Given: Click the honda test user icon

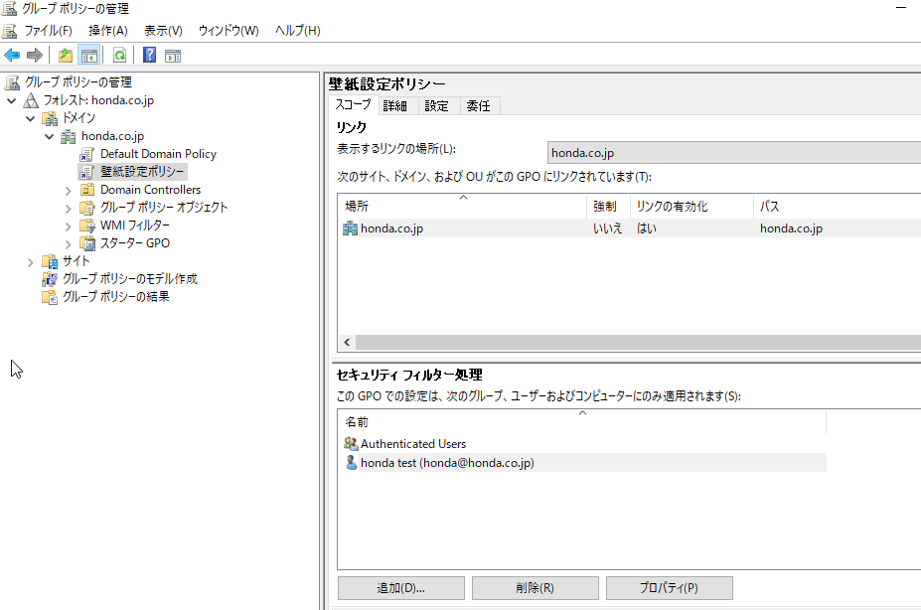Looking at the screenshot, I should 351,463.
